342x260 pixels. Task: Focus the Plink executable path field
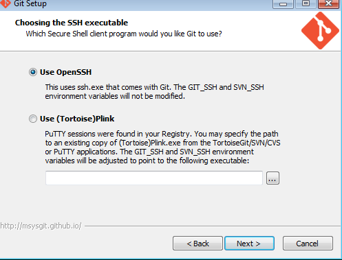pyautogui.click(x=154, y=178)
